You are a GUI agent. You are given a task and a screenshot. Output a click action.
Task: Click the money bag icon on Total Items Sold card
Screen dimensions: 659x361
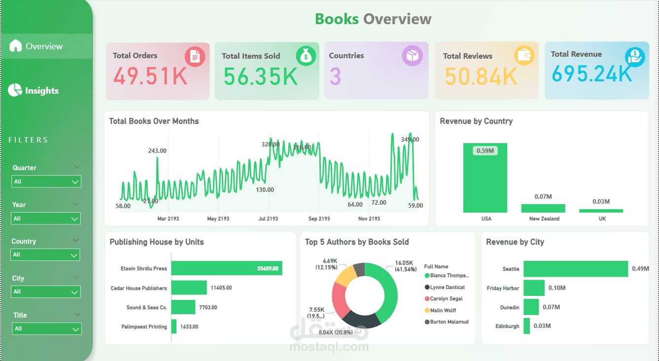[306, 56]
